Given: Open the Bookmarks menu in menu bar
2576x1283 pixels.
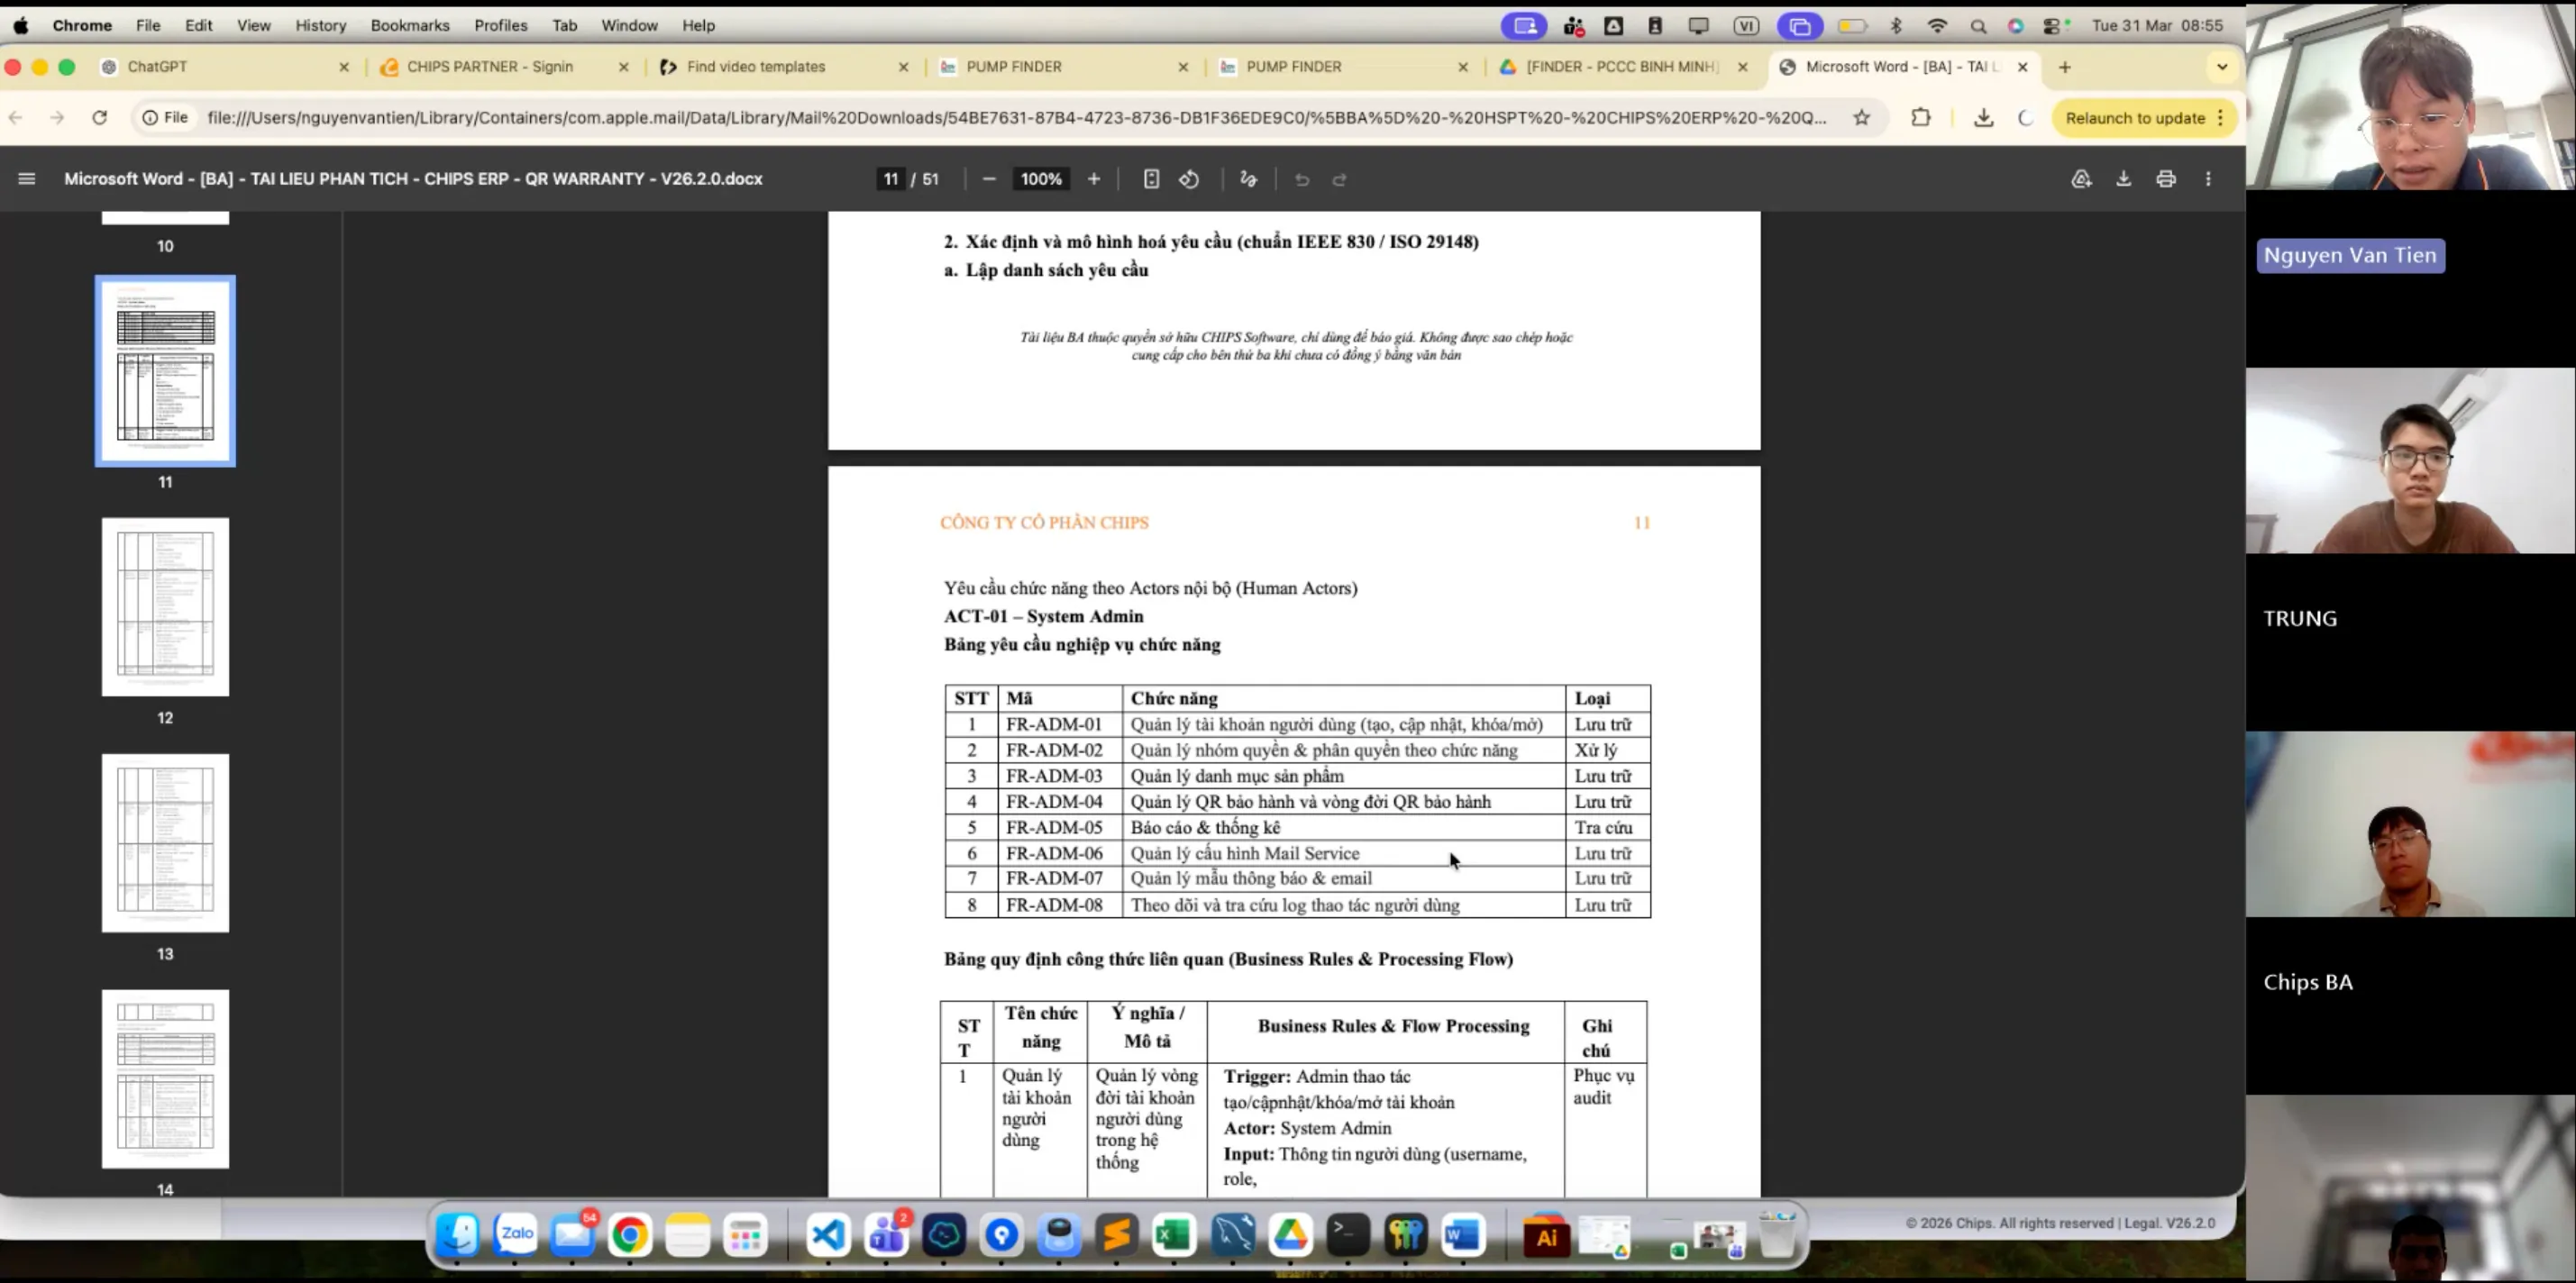Looking at the screenshot, I should point(410,25).
